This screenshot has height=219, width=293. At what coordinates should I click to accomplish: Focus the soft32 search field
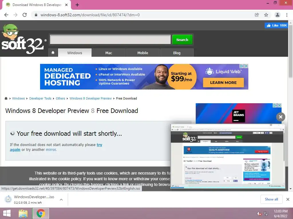pyautogui.click(x=110, y=39)
